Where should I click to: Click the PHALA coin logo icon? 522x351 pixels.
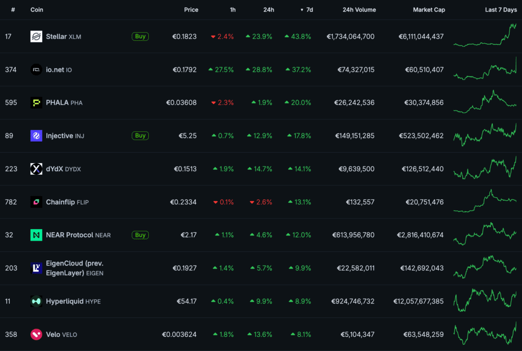coord(36,102)
